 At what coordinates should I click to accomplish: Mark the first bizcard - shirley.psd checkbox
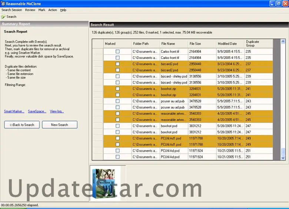117,76
